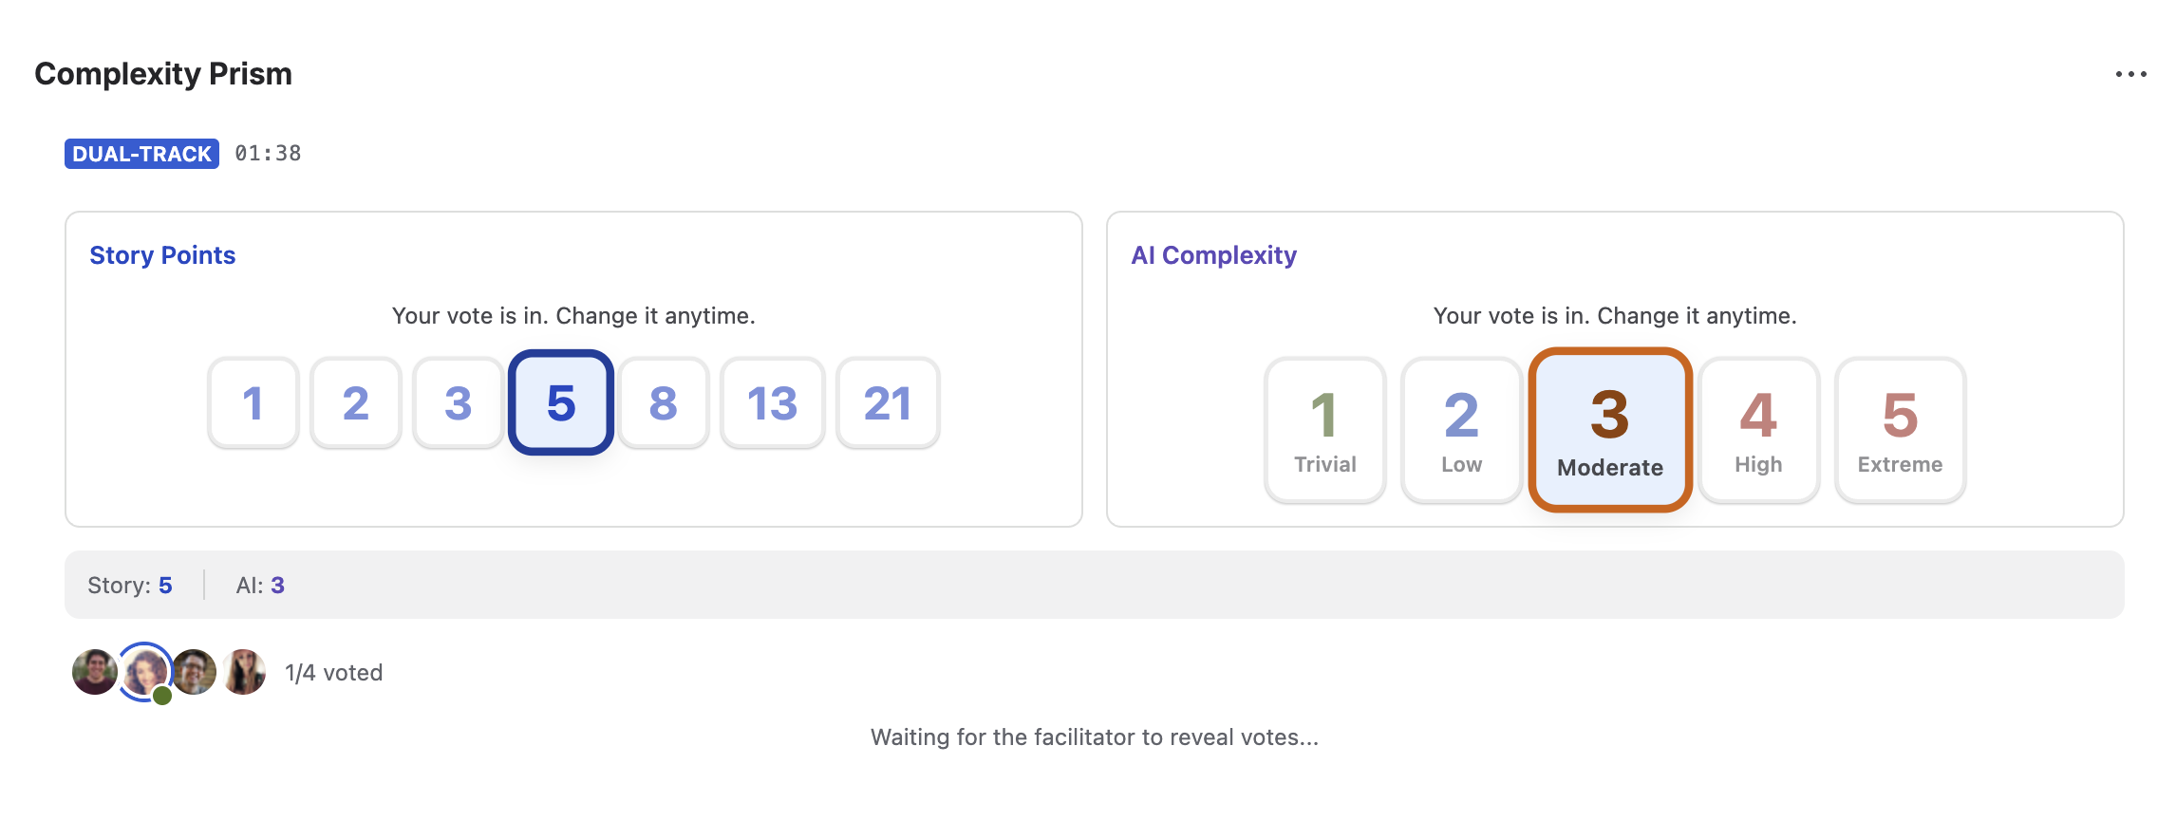
Task: Click the selected Moderate complexity card
Action: coord(1610,430)
